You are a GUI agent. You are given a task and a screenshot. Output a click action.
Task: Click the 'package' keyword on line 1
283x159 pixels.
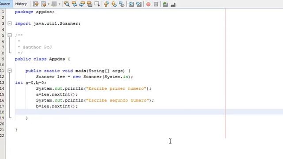[x=24, y=12]
